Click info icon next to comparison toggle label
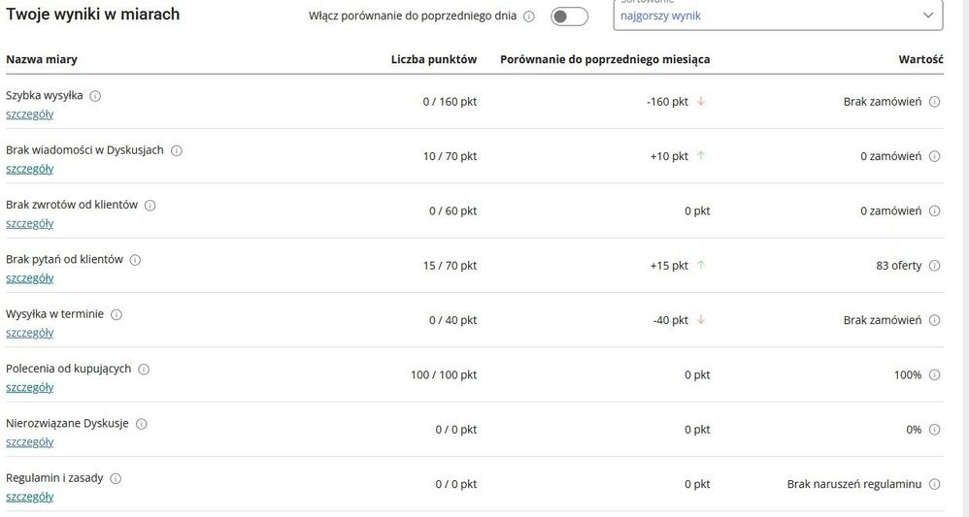 pos(529,16)
